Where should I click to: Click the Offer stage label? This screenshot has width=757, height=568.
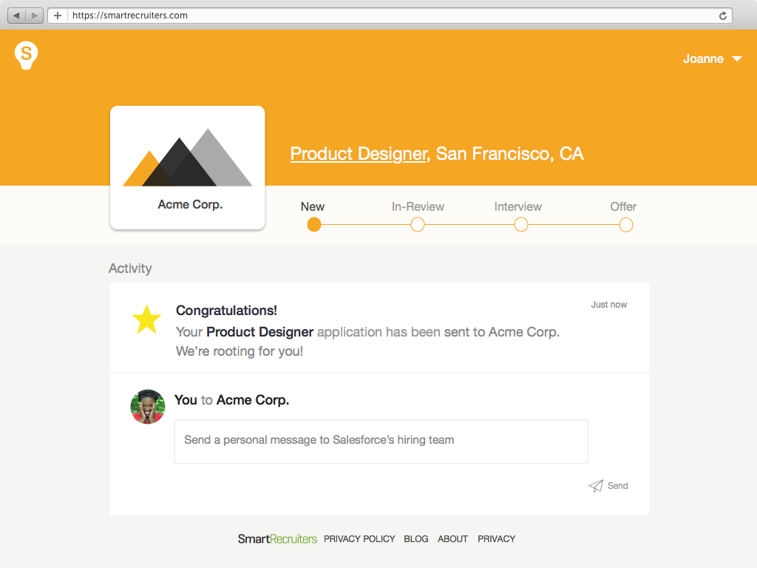623,207
